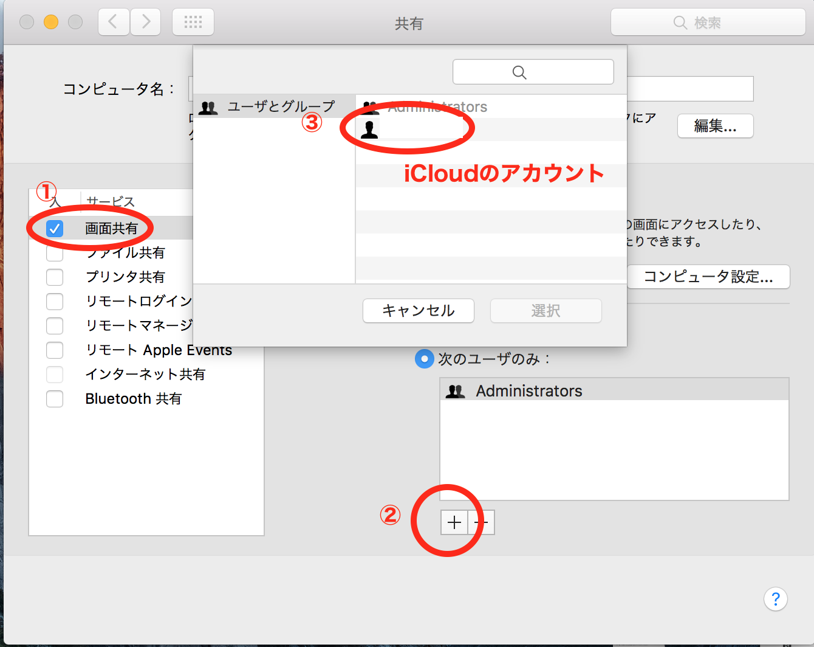814x647 pixels.
Task: Select the 画面共有 service row label
Action: tap(112, 229)
